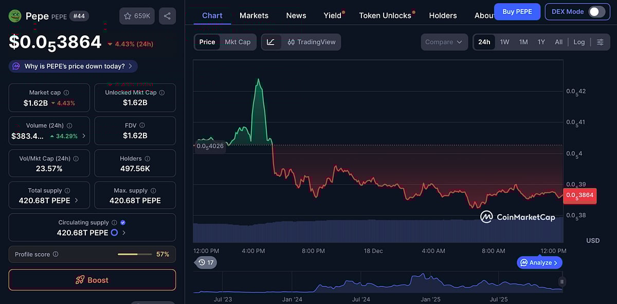
Task: Open 'Why is PEPE's price down today?' link
Action: [x=72, y=66]
